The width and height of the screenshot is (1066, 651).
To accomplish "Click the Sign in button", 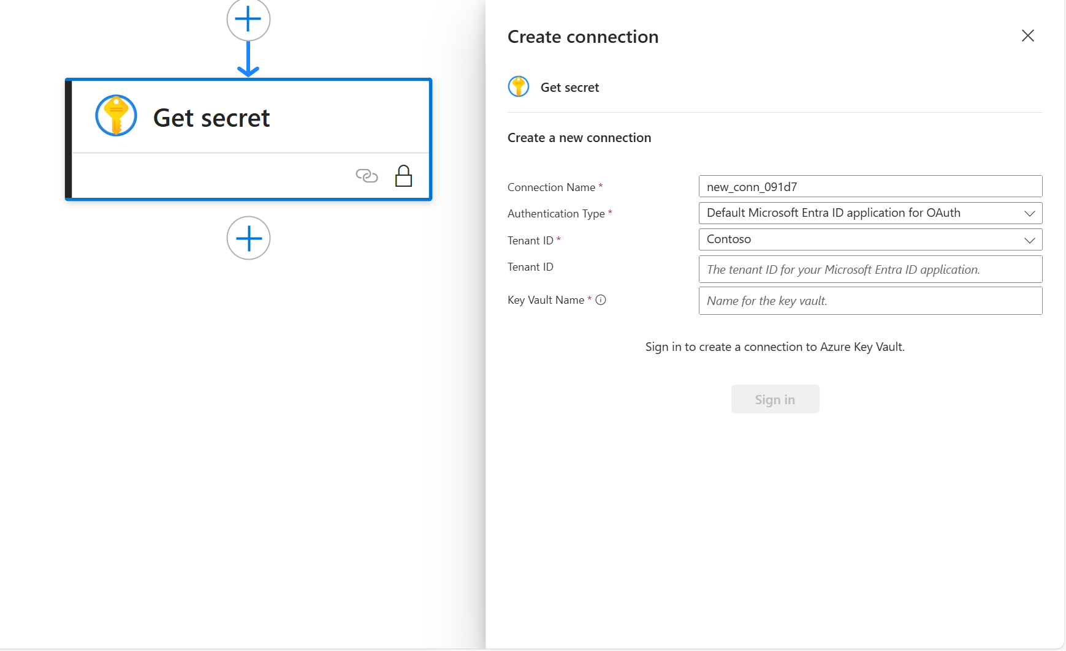I will 775,399.
